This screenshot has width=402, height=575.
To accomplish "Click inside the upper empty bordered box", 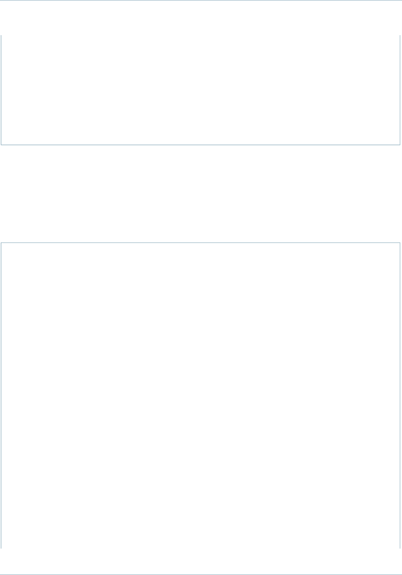I will pyautogui.click(x=201, y=90).
